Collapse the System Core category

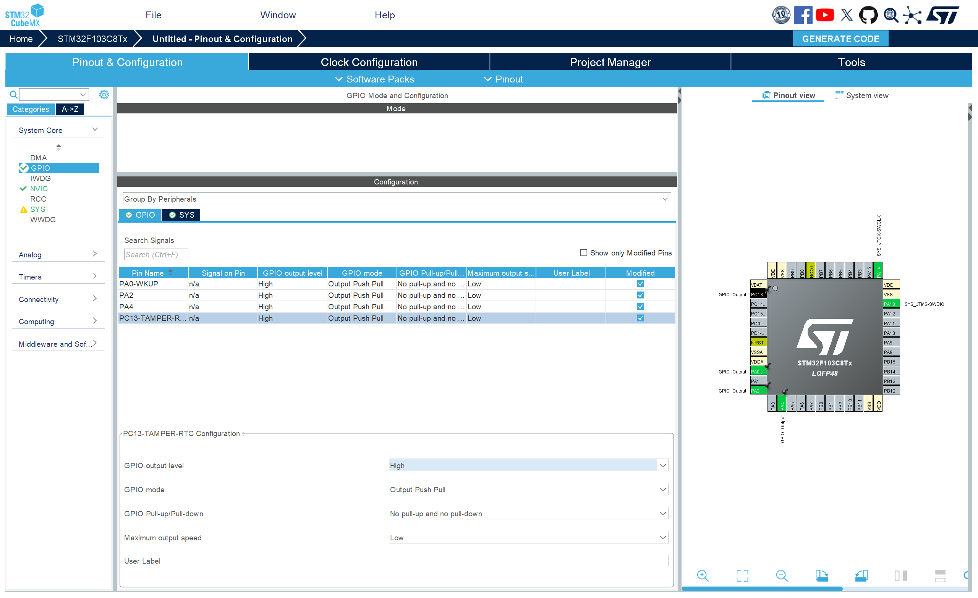click(58, 130)
